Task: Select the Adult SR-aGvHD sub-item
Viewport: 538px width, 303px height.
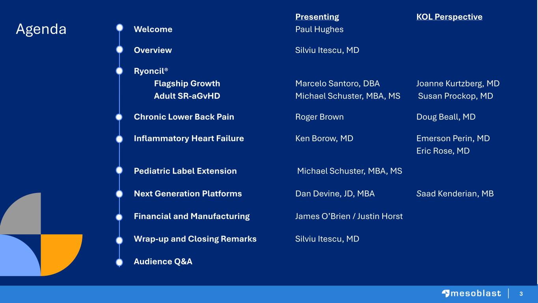Action: click(187, 96)
